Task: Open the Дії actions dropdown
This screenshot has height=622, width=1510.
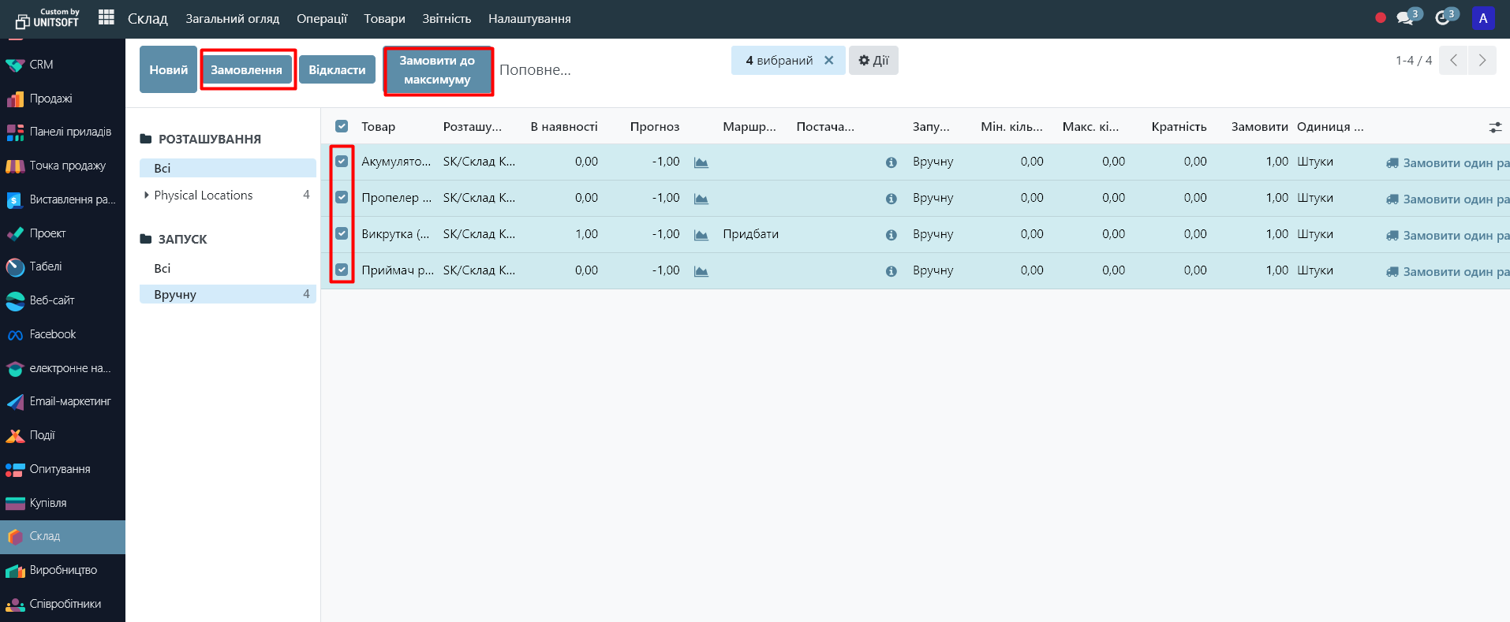Action: pyautogui.click(x=873, y=61)
